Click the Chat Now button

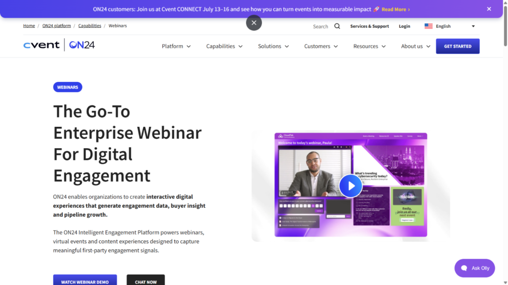(x=145, y=281)
